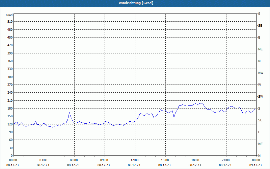Select the "21:00" time label
Image resolution: width=270 pixels, height=169 pixels.
[226, 160]
